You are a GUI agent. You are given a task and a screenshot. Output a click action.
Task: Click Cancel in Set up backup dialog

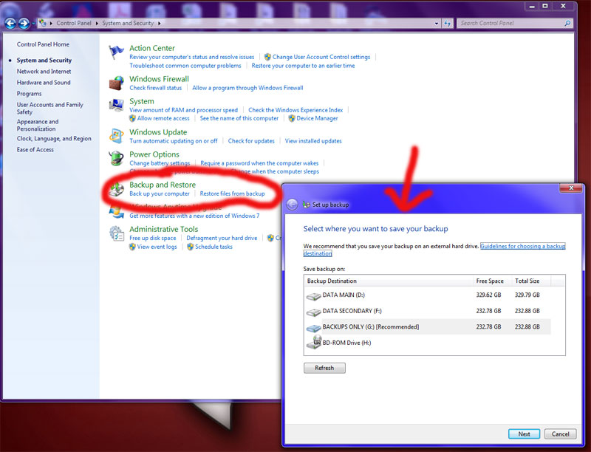pos(561,434)
